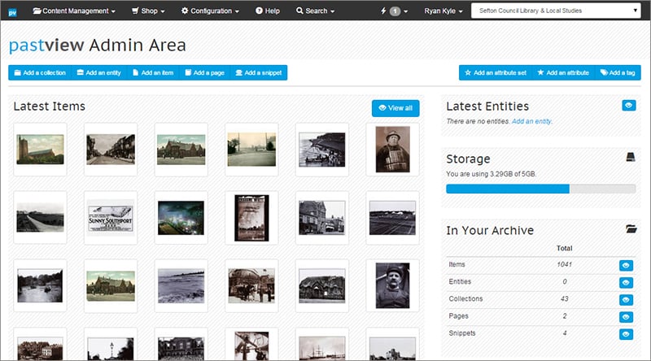
Task: Click the Help question mark icon
Action: [259, 11]
